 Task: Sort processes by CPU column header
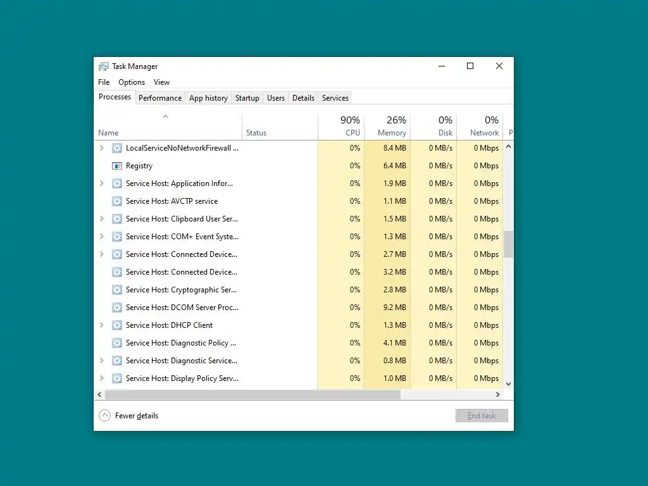(341, 127)
